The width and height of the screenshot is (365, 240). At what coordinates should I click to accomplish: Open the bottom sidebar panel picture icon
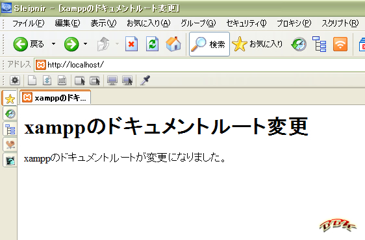click(x=10, y=160)
